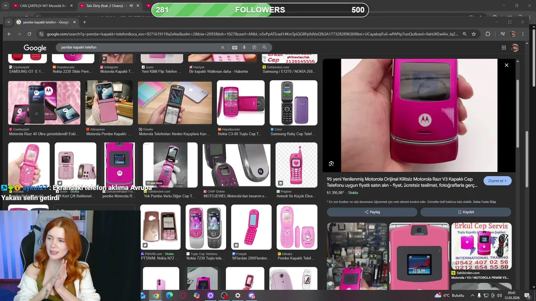The image size is (536, 301).
Task: Open Freepik pink flip phone image
Action: 251,227
